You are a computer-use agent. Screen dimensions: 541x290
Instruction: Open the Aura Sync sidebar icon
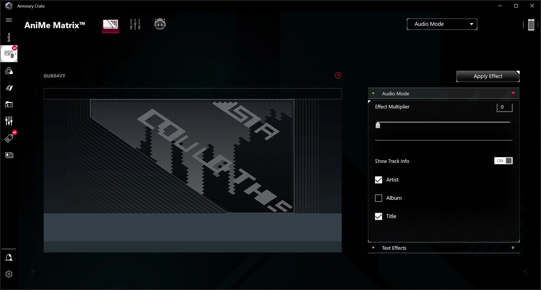(x=9, y=71)
